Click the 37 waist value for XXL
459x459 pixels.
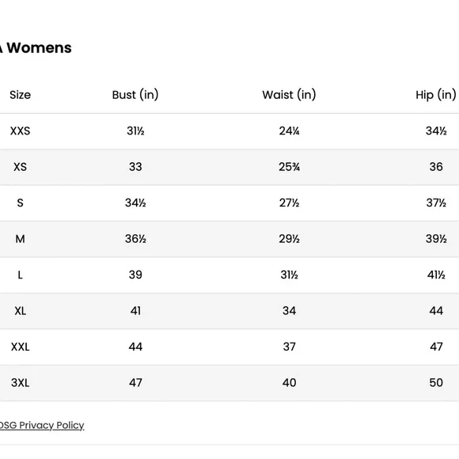pos(289,347)
